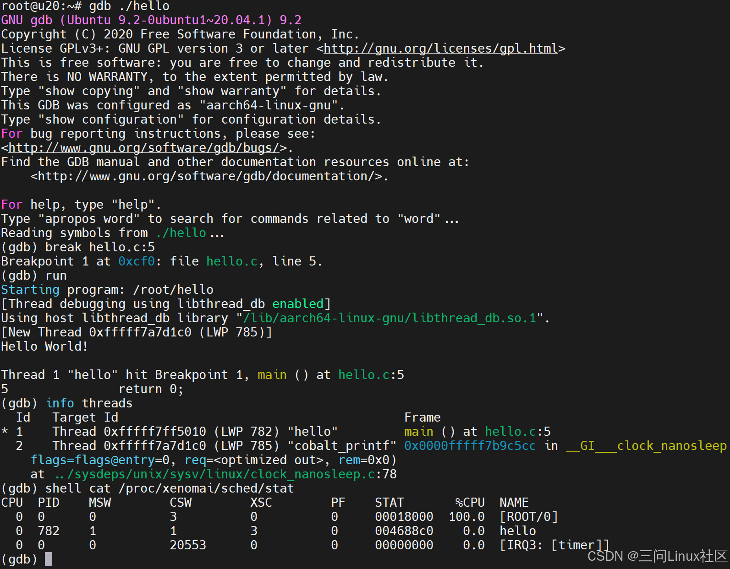Click the 100.0 %CPU value
The image size is (730, 569).
click(467, 517)
